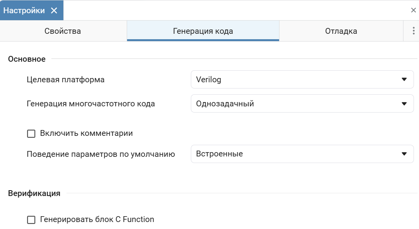The width and height of the screenshot is (419, 229).
Task: Enable the Включить комментарии checkbox
Action: 31,134
